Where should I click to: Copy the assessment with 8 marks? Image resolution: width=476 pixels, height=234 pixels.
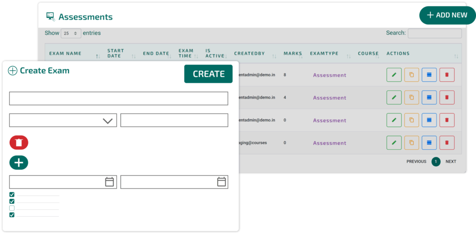click(412, 75)
